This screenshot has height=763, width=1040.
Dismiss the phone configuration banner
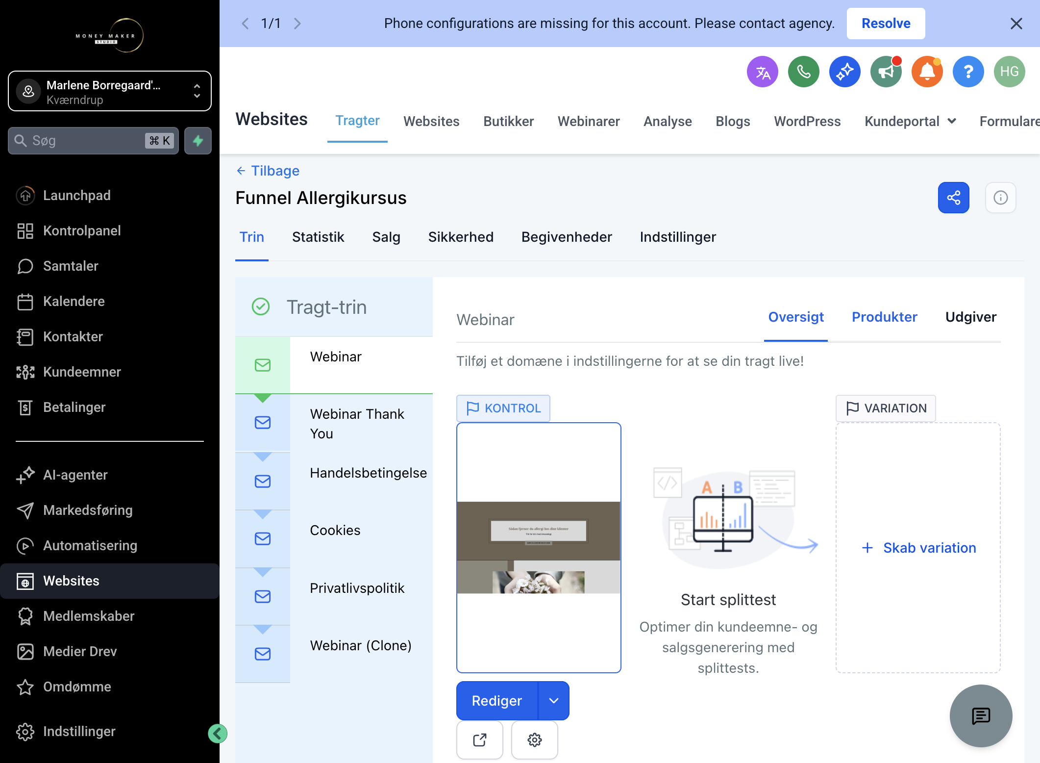pos(1016,24)
